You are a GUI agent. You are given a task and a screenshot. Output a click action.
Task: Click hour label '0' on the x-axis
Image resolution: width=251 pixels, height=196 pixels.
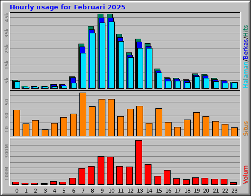click(17, 191)
